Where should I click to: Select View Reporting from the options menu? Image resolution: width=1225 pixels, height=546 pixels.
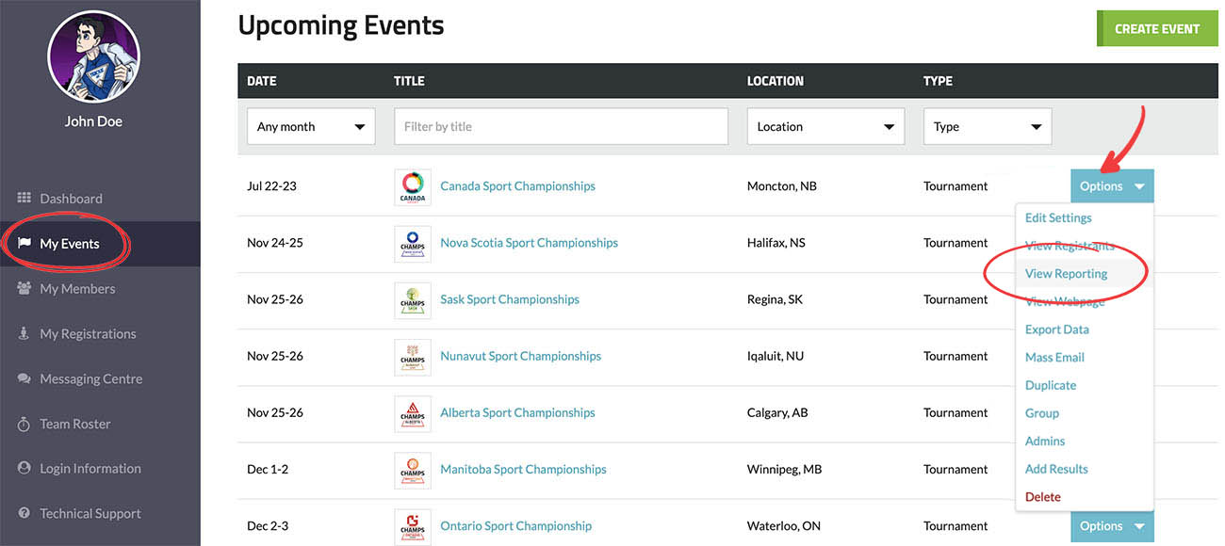click(1066, 274)
